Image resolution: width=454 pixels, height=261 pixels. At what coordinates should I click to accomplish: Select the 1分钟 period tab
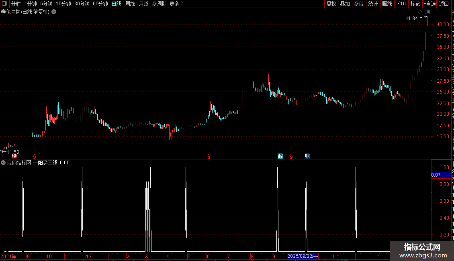coord(31,4)
